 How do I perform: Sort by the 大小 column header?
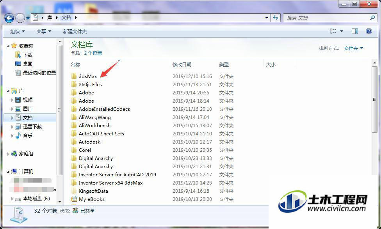[x=271, y=65]
